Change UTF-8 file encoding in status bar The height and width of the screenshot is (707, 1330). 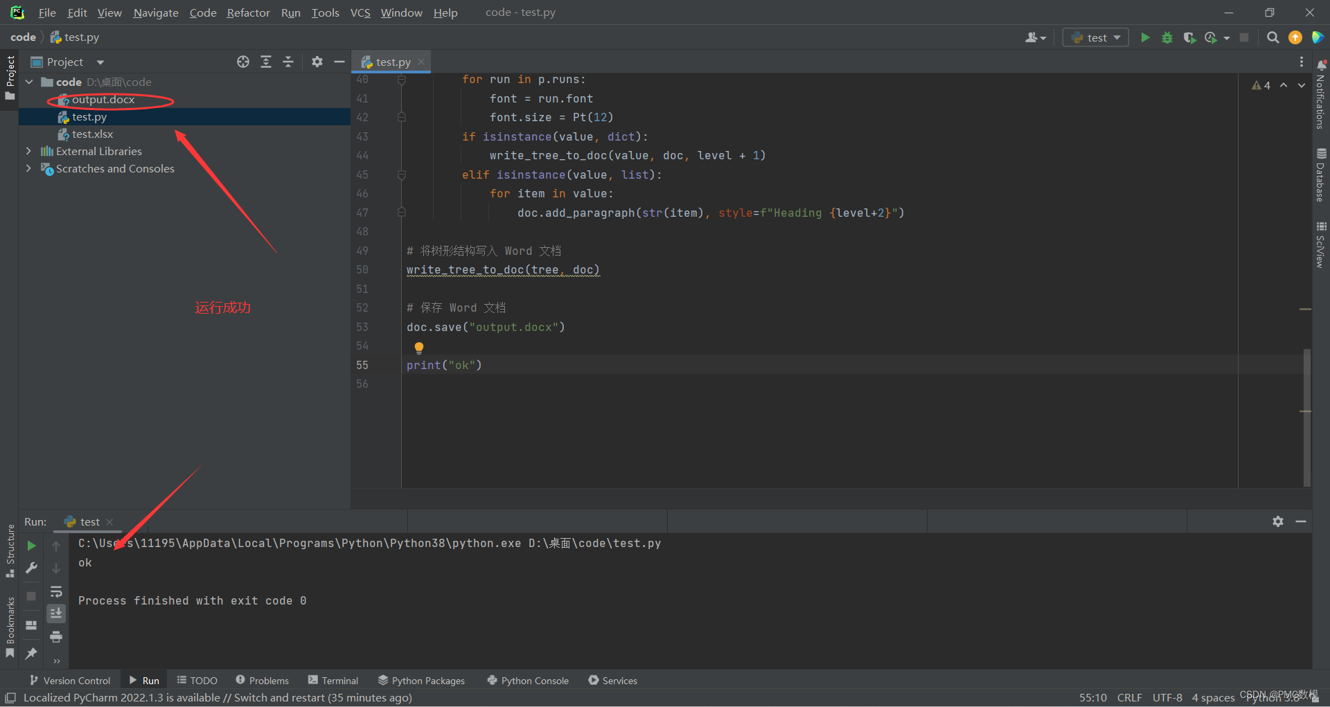[x=1167, y=698]
